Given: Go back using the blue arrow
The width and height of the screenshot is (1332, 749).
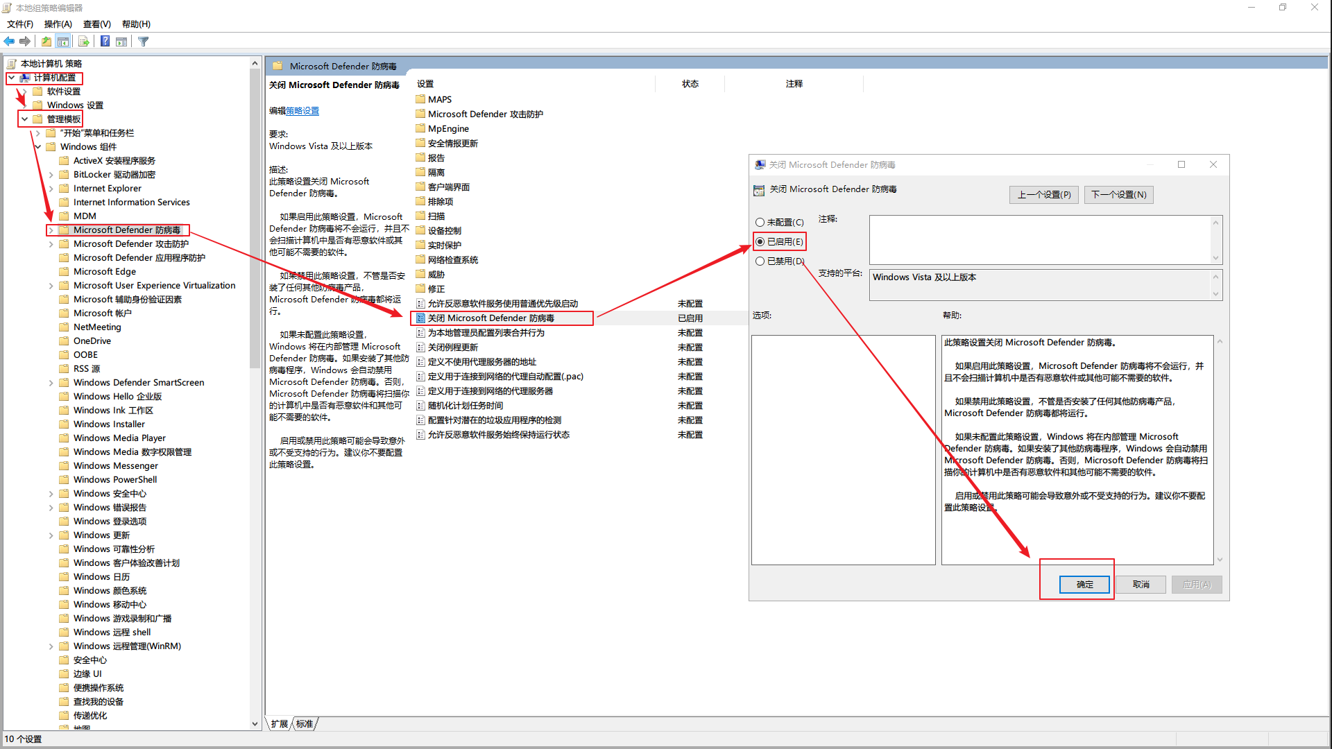Looking at the screenshot, I should [x=9, y=42].
